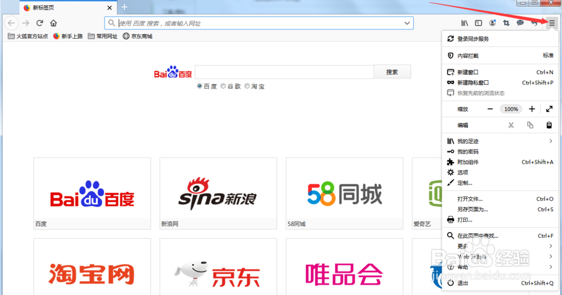The image size is (562, 295).
Task: Select the 谷歌 radio button
Action: tap(223, 86)
